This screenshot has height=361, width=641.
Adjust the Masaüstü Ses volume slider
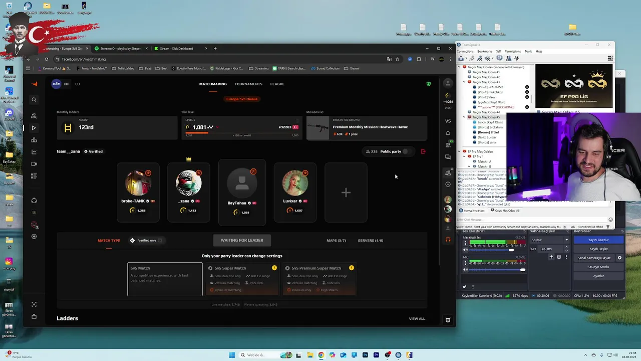[x=498, y=250]
